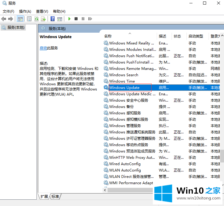
Task: Click gear icon of Wired AutoConfig row
Action: coord(106,164)
